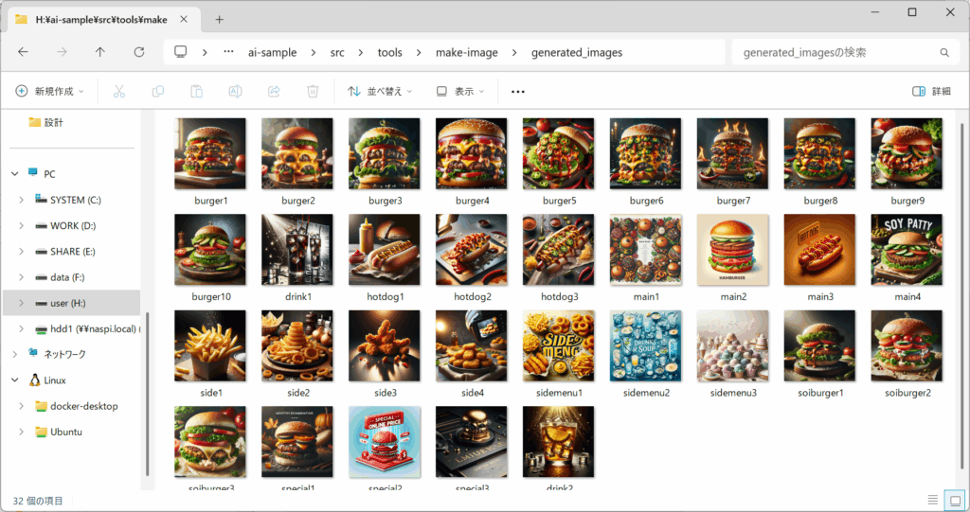Collapse the Linux tree node
The width and height of the screenshot is (970, 512).
click(15, 380)
